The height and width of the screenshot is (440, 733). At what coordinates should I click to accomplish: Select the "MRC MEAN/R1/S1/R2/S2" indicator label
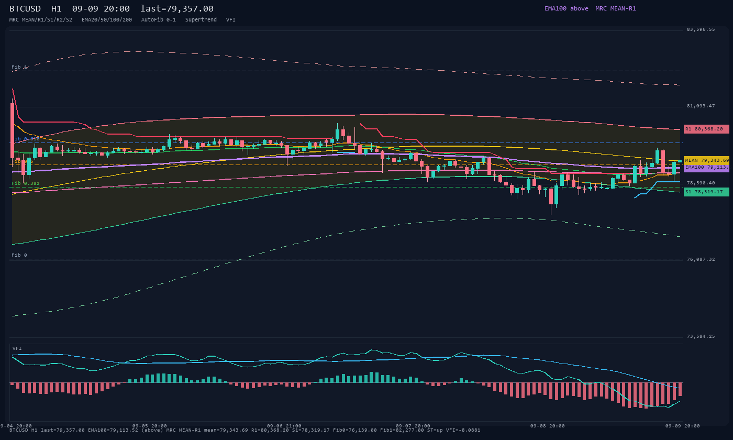(41, 20)
